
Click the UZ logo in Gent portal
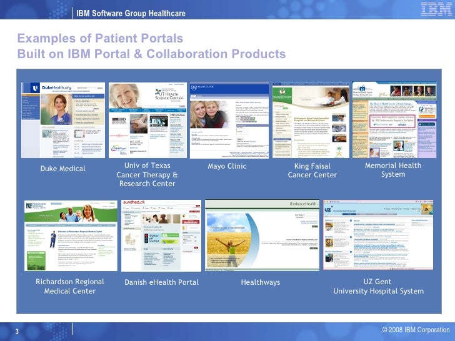point(328,210)
